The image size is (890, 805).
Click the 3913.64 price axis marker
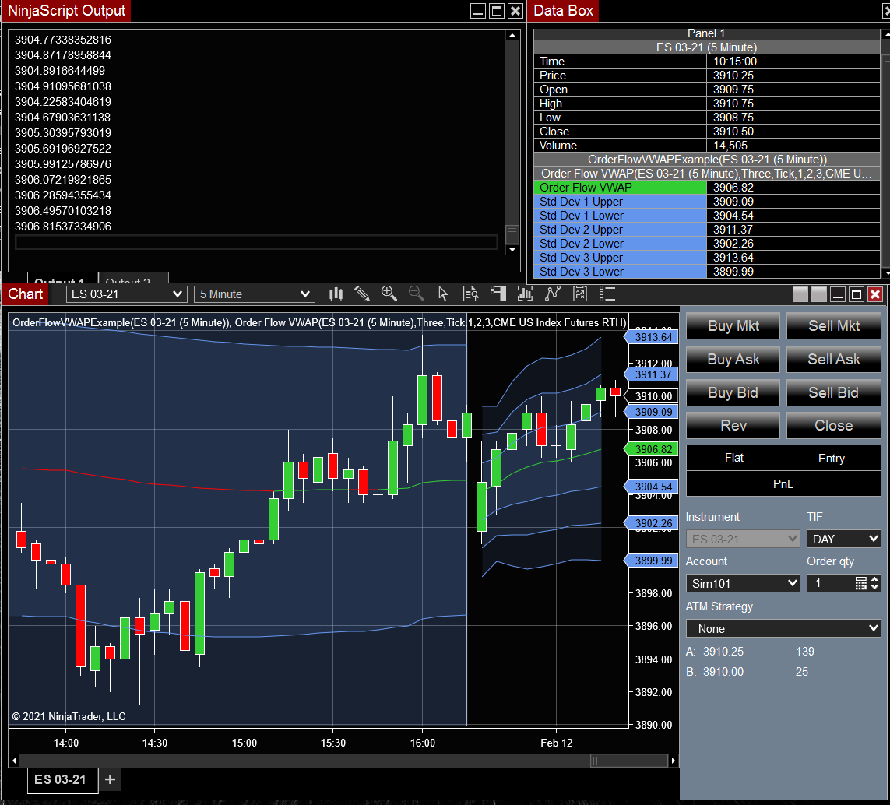click(650, 337)
